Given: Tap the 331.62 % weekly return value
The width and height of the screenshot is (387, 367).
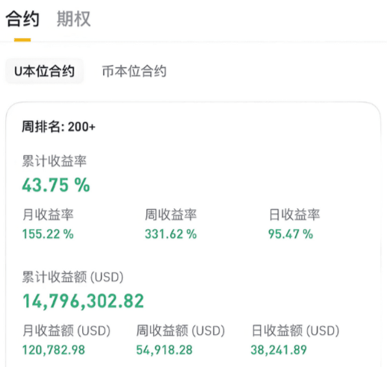Looking at the screenshot, I should tap(171, 234).
